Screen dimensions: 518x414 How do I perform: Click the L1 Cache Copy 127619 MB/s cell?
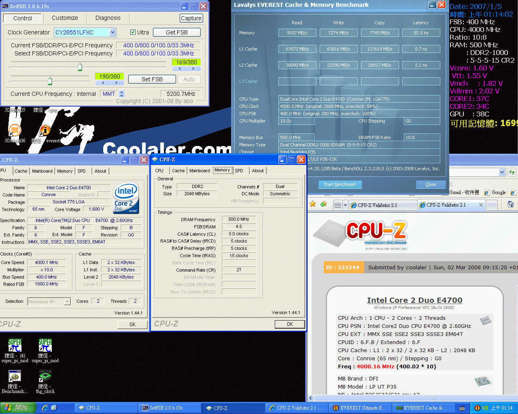[380, 49]
